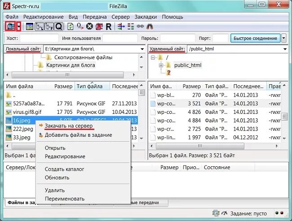Switch to Файлы в задании tab
Screen dimensions: 292x221
tap(21, 203)
